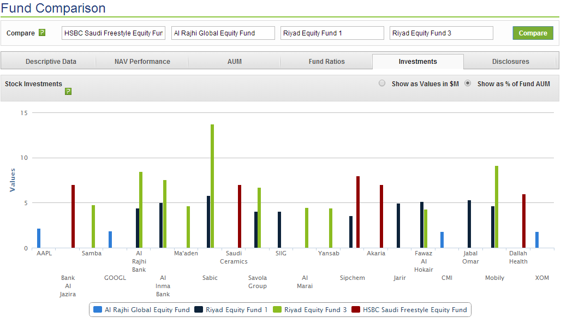Toggle Al Rajhi Global Equity Fund legend swatch
The width and height of the screenshot is (561, 323).
pos(97,309)
